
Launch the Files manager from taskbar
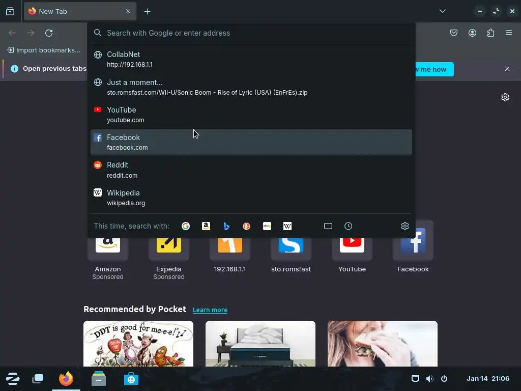pos(99,379)
